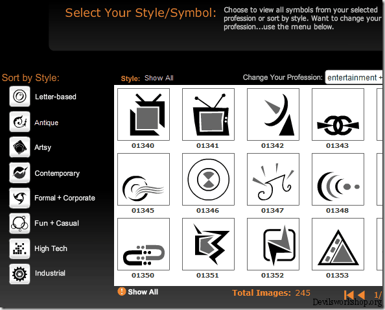The image size is (385, 310).
Task: Click the High Tech style icon
Action: click(19, 248)
